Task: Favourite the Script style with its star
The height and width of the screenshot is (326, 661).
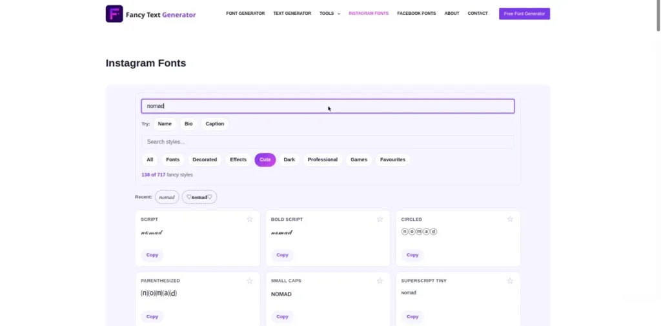Action: coord(250,219)
